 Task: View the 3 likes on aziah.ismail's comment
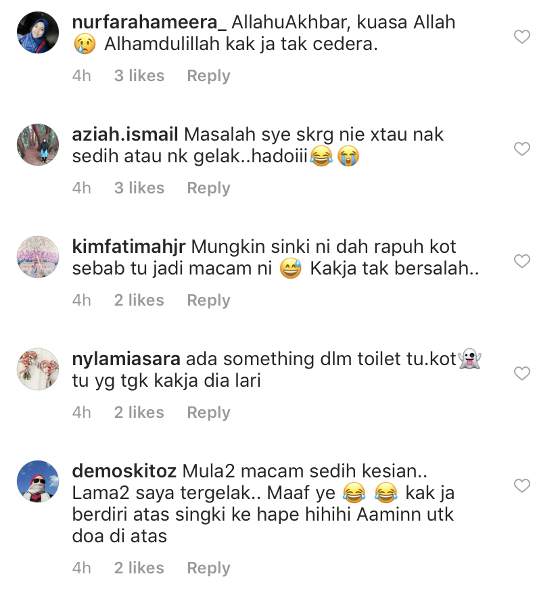(x=139, y=188)
